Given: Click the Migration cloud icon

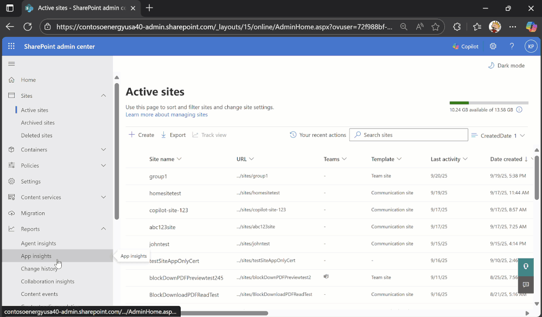Looking at the screenshot, I should pyautogui.click(x=11, y=213).
